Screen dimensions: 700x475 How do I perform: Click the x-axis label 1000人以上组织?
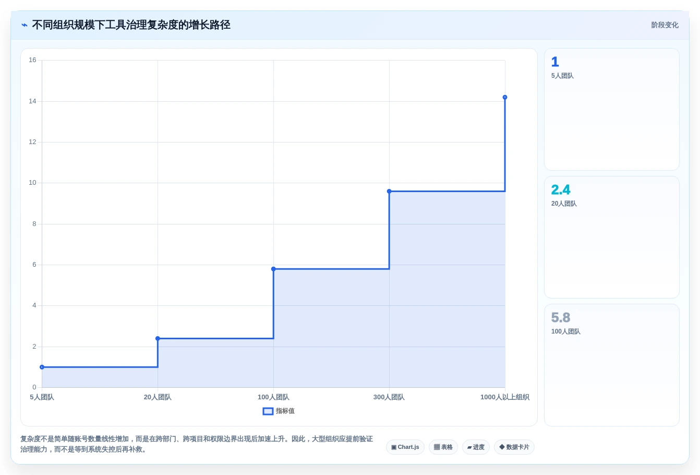505,397
